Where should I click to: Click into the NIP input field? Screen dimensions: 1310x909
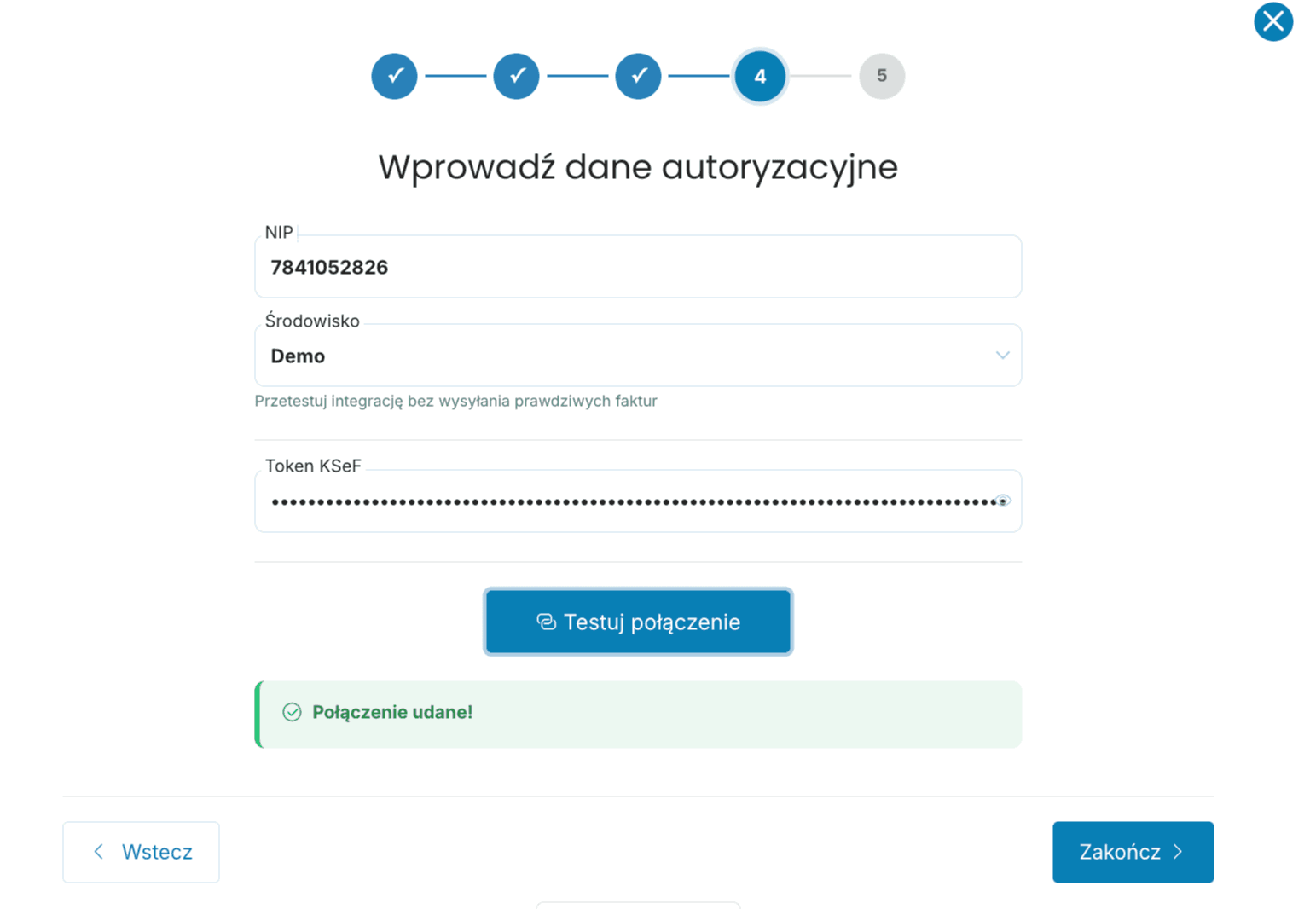pyautogui.click(x=637, y=268)
